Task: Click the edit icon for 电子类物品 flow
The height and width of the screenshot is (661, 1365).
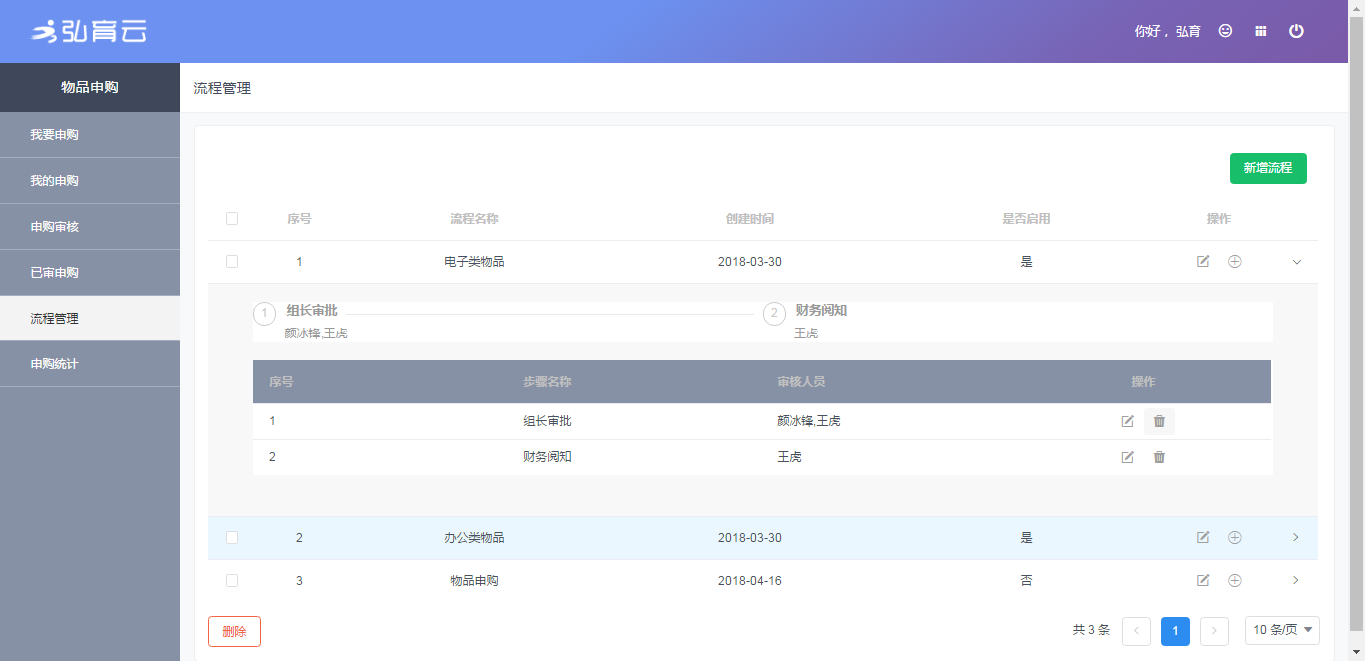Action: coord(1203,262)
